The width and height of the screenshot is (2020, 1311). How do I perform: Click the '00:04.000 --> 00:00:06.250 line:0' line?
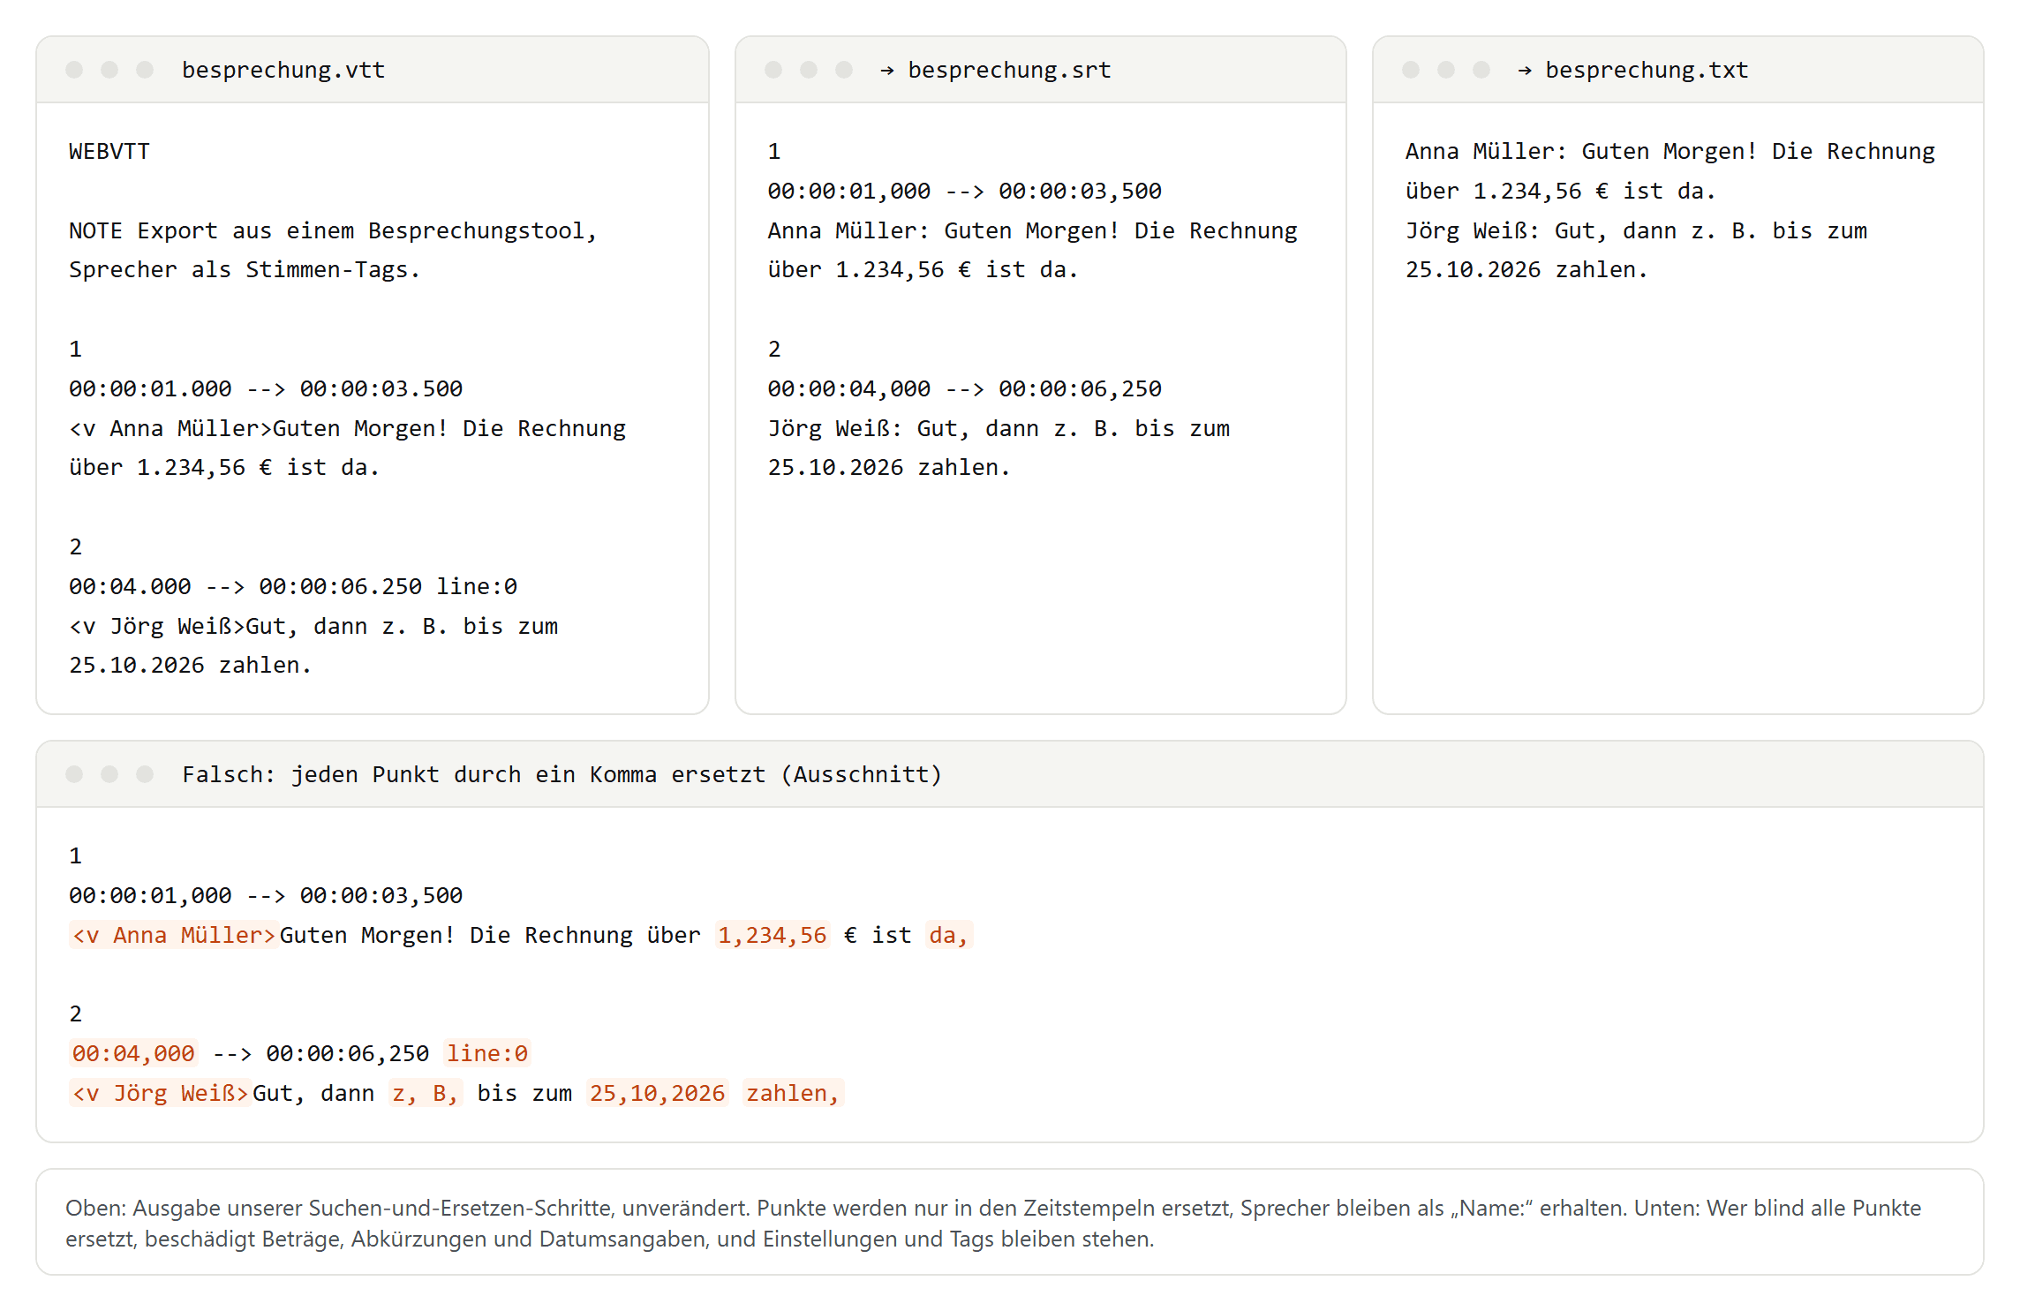(x=293, y=586)
